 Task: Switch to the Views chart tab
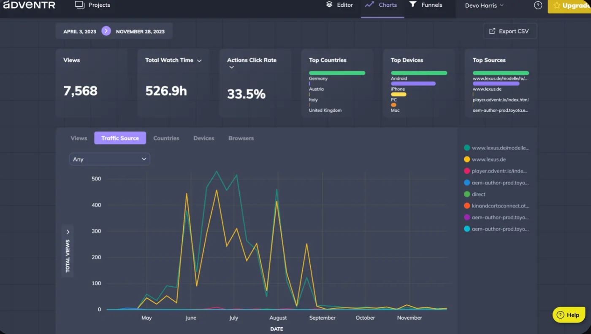(79, 138)
